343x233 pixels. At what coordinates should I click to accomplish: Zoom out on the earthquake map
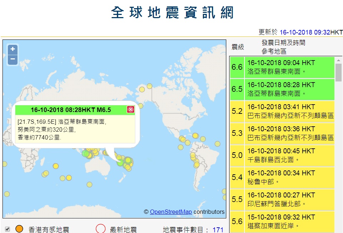[x=13, y=59]
